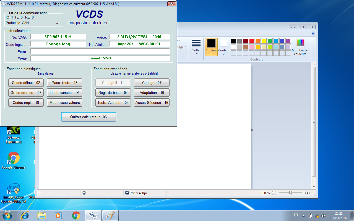
Task: Click the zoom out minus button in Paint
Action: coord(274,193)
